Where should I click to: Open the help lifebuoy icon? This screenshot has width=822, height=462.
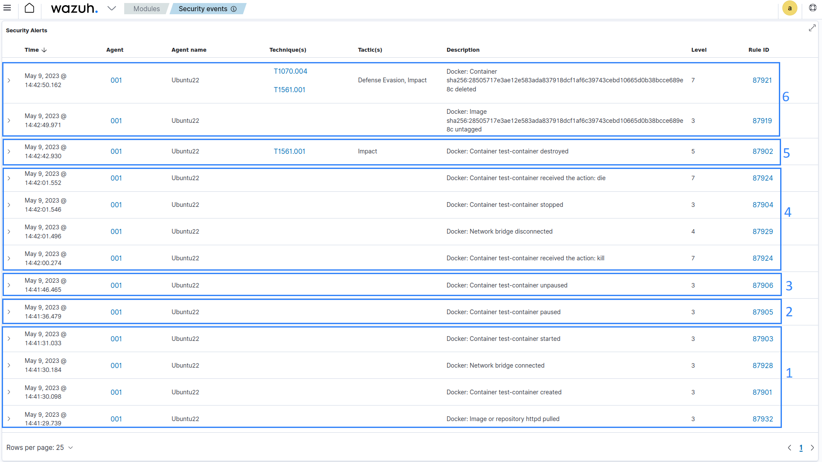coord(813,8)
